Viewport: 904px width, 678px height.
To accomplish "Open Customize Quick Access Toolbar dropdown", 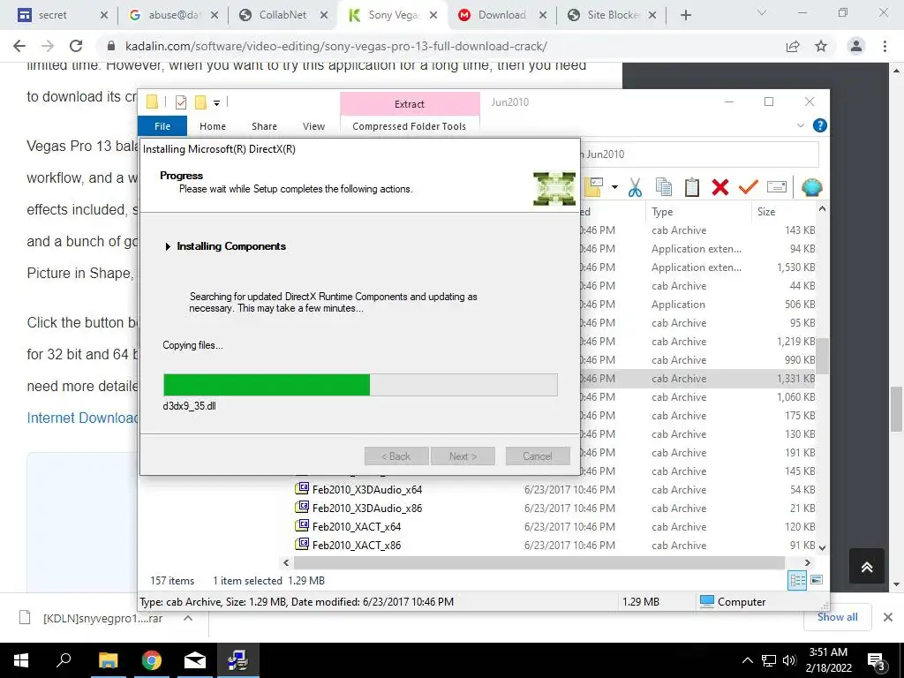I will 217,103.
